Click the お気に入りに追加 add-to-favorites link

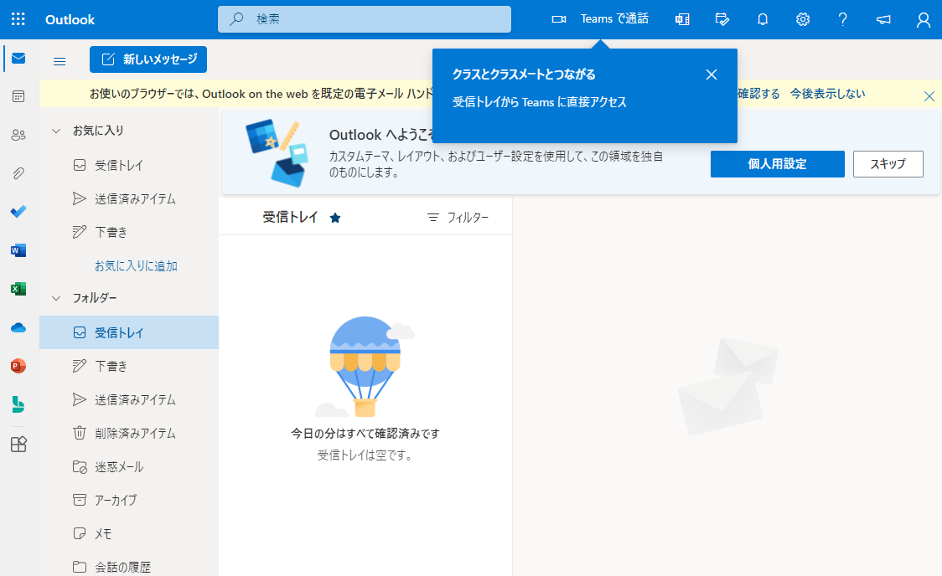pyautogui.click(x=136, y=265)
